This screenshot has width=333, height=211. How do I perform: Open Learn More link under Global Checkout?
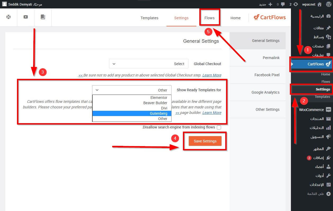[212, 75]
